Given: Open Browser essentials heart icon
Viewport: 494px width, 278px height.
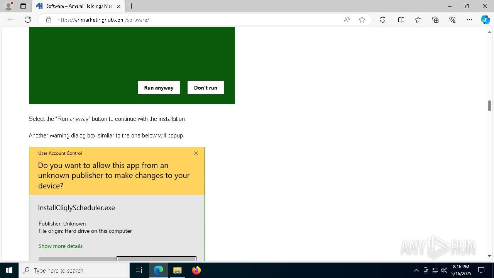Looking at the screenshot, I should [x=452, y=20].
